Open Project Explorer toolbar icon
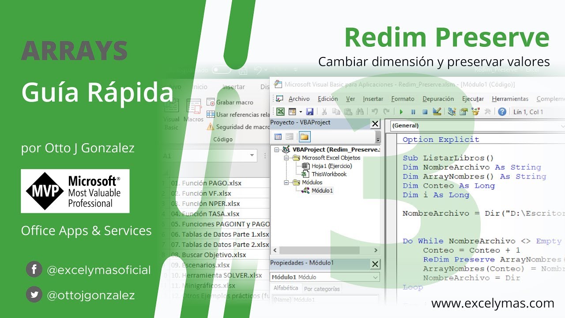 coord(452,112)
